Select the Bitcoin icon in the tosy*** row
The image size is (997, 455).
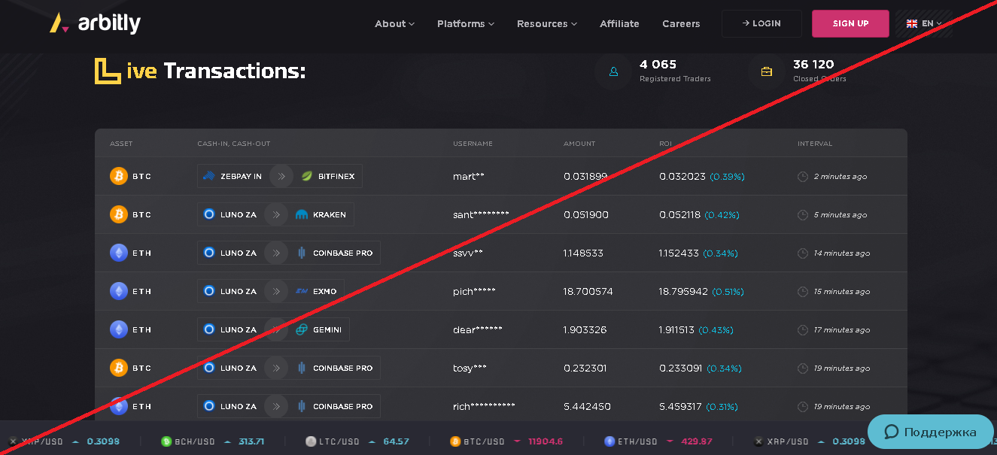click(119, 368)
